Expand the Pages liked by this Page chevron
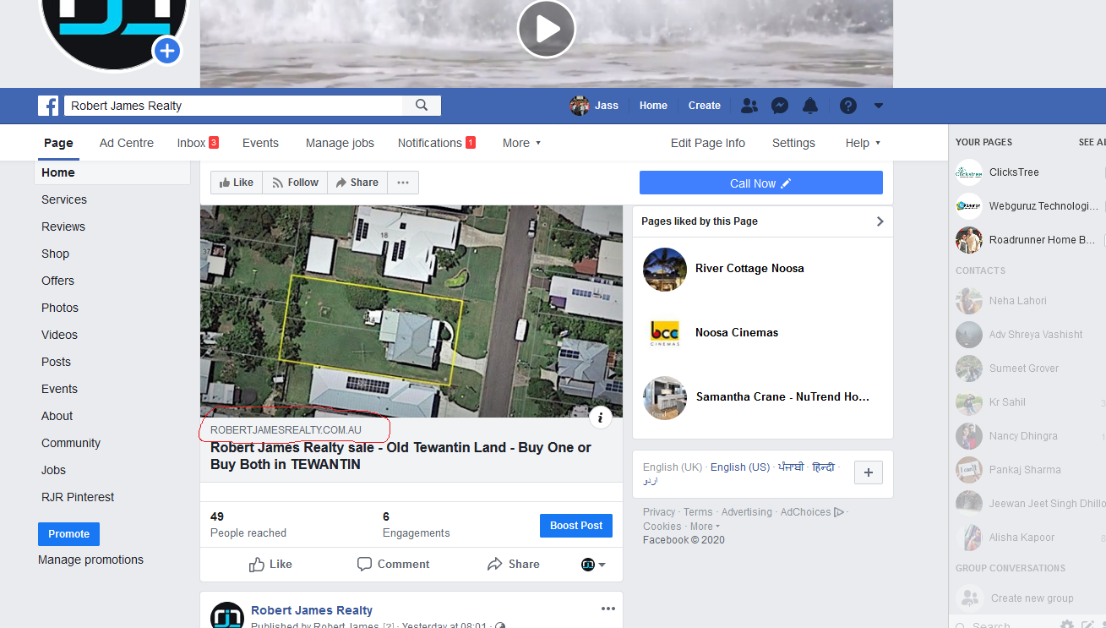Viewport: 1106px width, 628px height. (880, 221)
